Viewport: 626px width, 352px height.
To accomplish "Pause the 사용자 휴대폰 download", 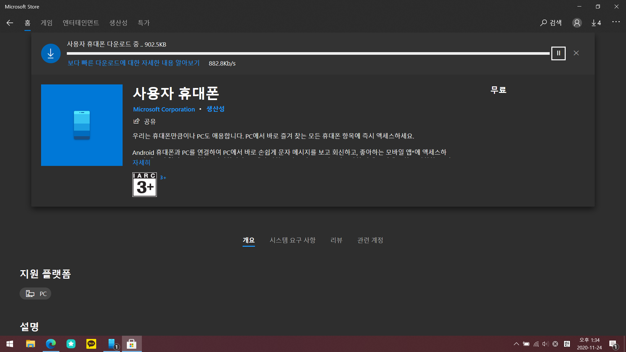I will click(x=558, y=53).
